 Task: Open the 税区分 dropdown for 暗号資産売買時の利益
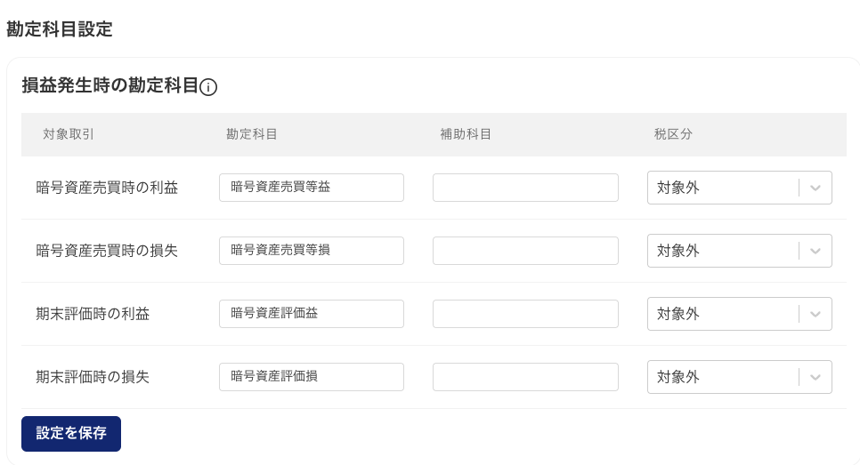[x=739, y=188]
